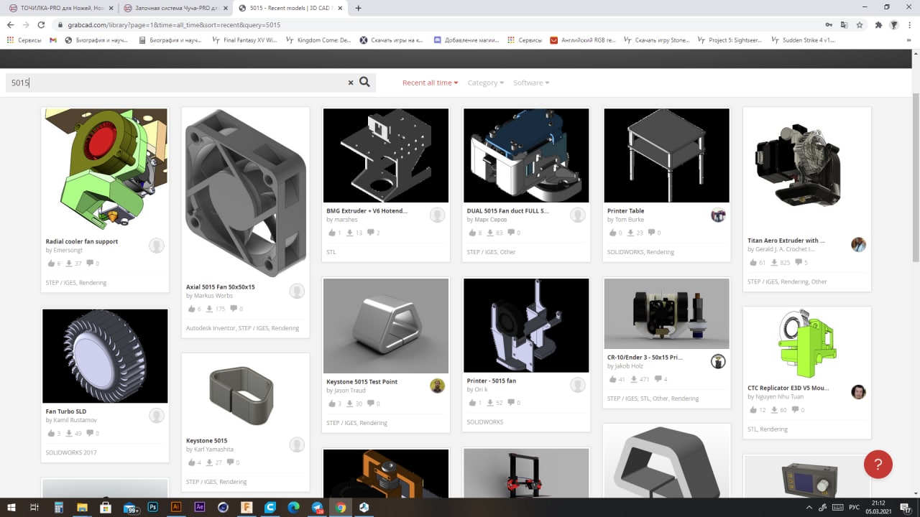Open the Printer - 5015 fan title
Image resolution: width=920 pixels, height=517 pixels.
[491, 381]
